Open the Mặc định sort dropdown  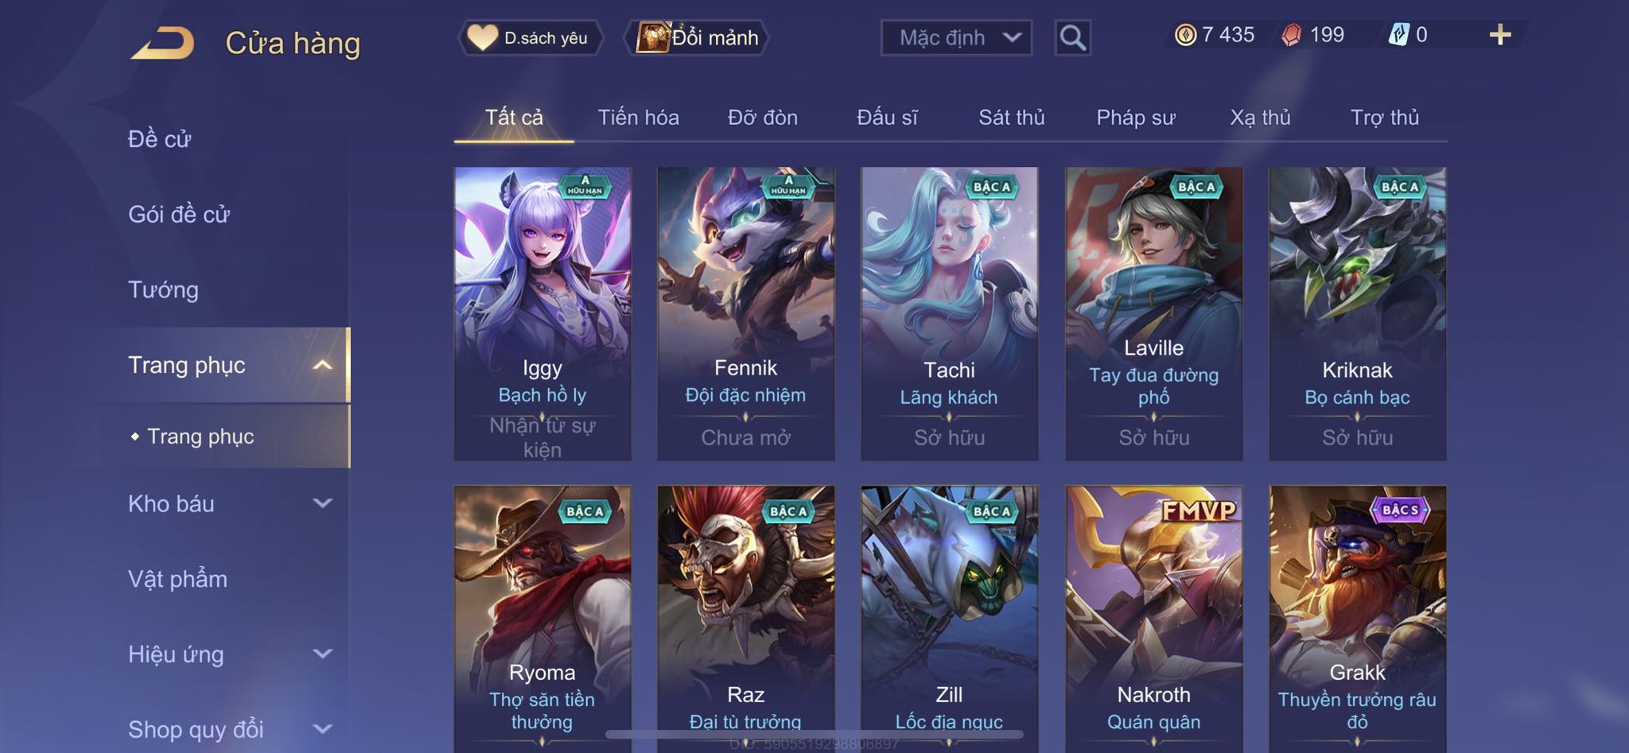pos(956,37)
